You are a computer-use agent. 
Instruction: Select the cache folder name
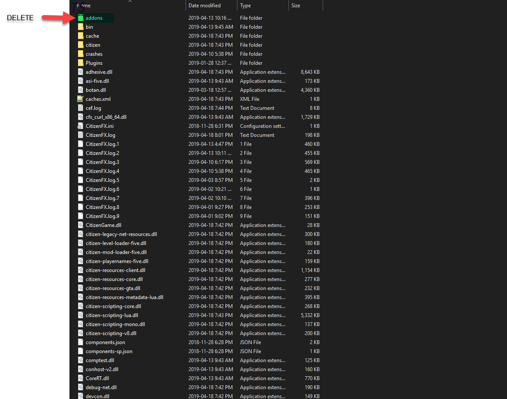point(93,36)
